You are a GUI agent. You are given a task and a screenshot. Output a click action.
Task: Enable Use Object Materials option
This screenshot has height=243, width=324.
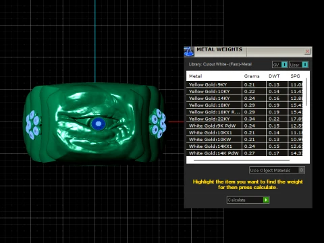click(277, 170)
